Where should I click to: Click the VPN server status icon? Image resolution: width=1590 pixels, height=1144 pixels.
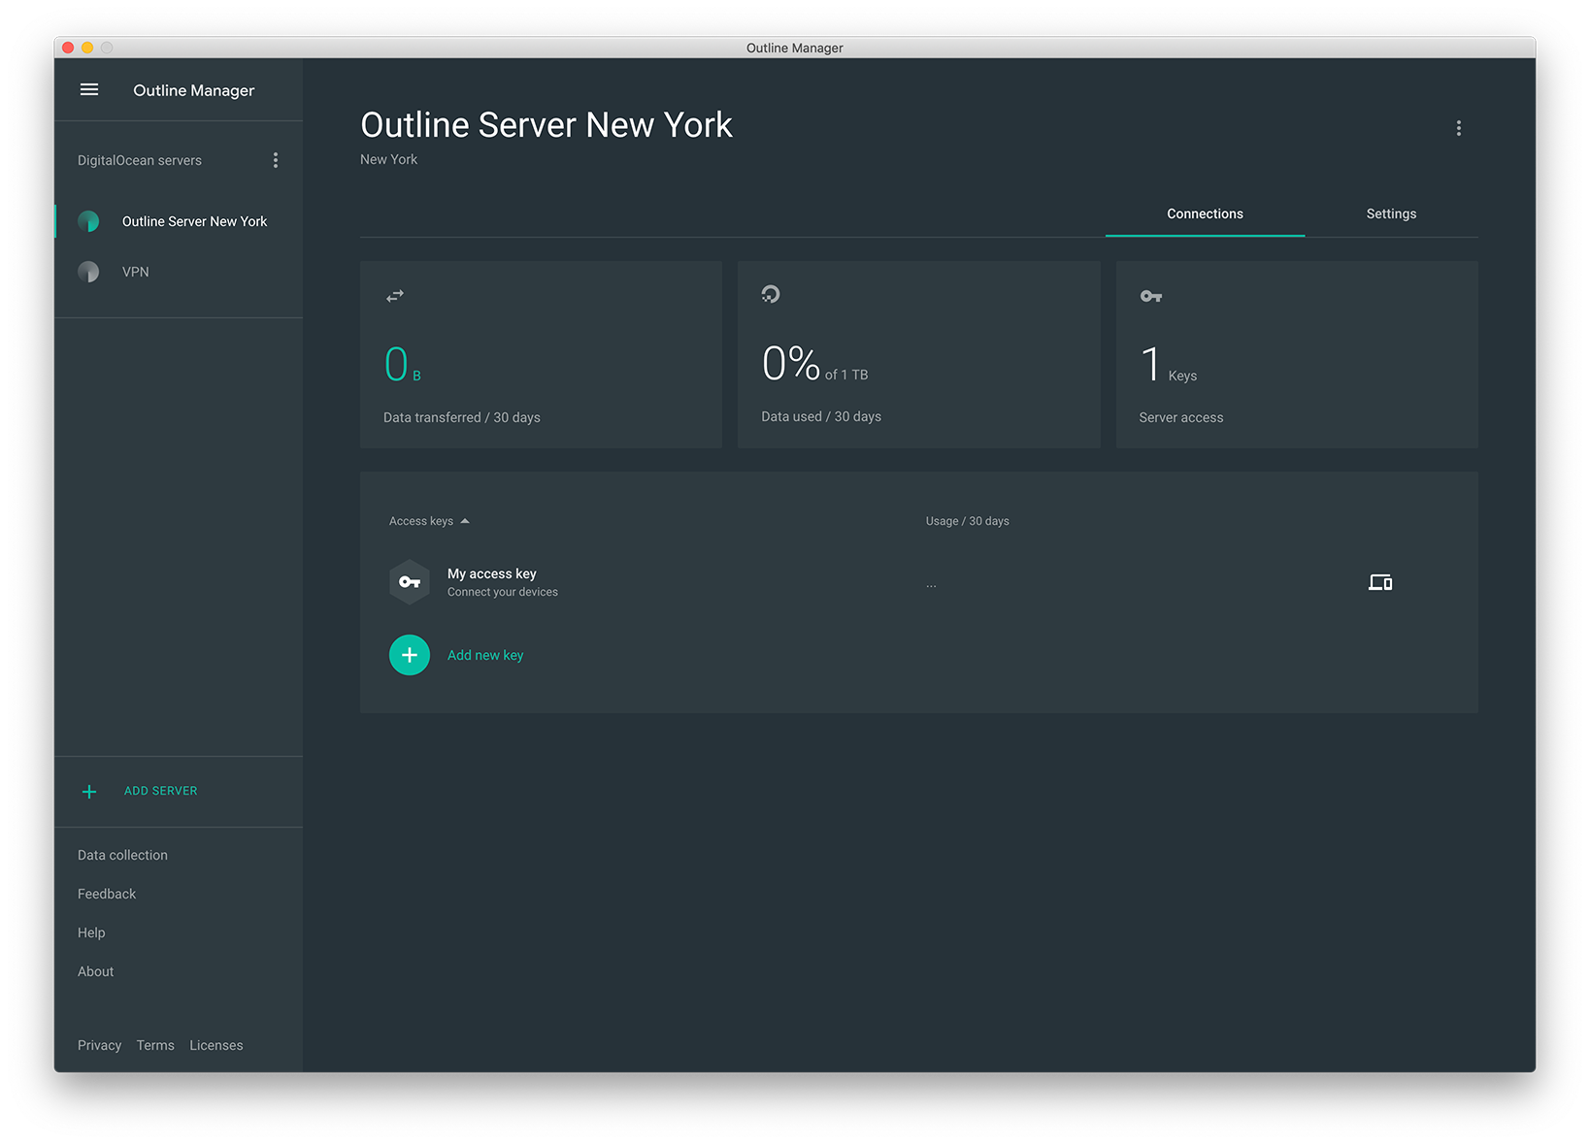[88, 272]
